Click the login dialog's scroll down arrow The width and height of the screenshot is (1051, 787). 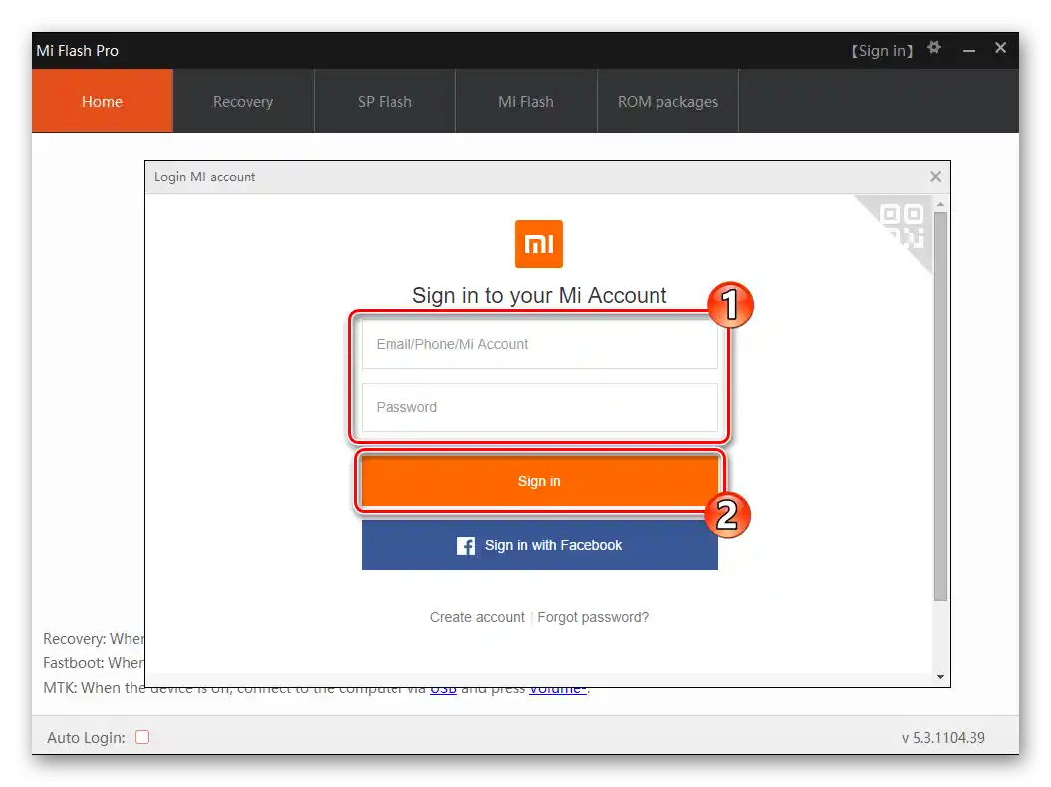pos(941,677)
